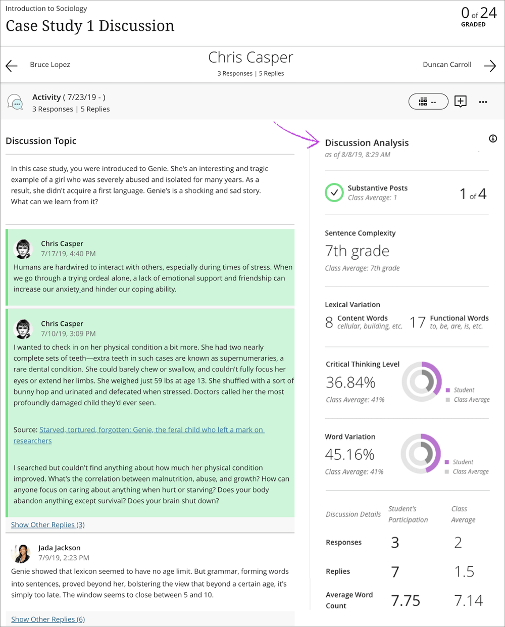Expand Show Other Replies (6)
The image size is (505, 627).
48,619
